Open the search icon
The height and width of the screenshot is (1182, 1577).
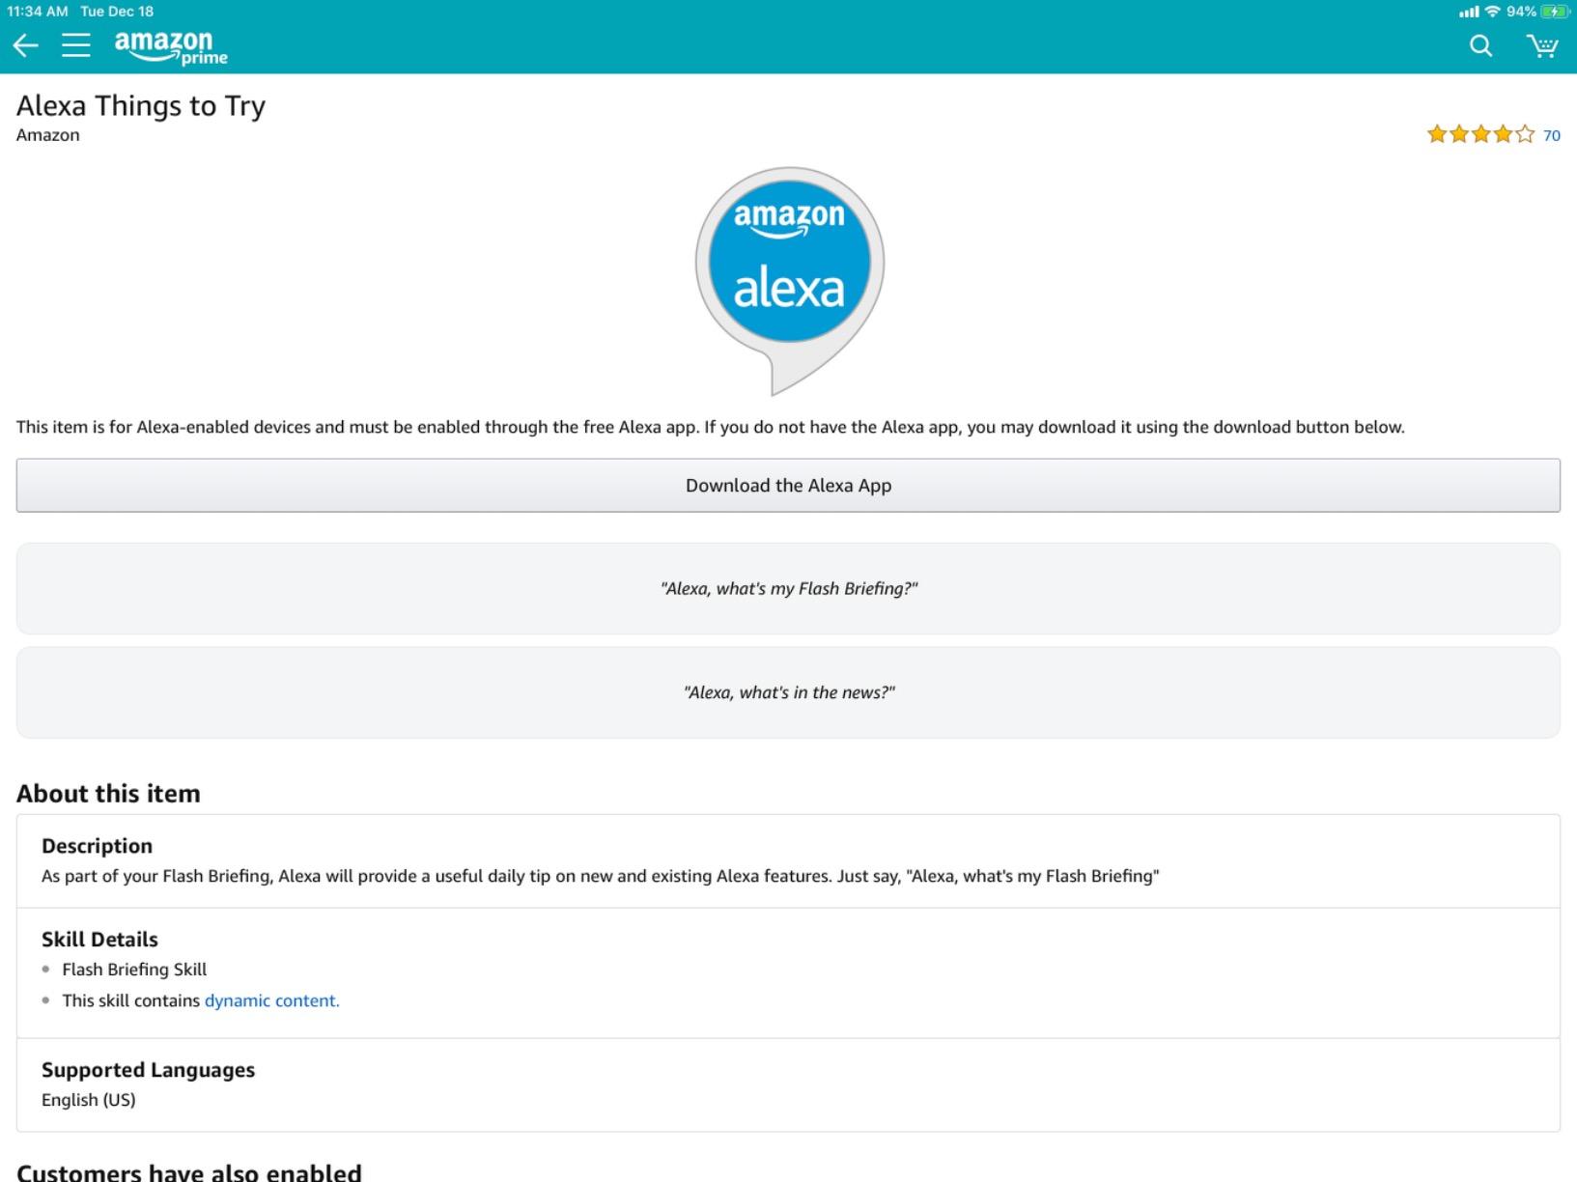[x=1479, y=44]
